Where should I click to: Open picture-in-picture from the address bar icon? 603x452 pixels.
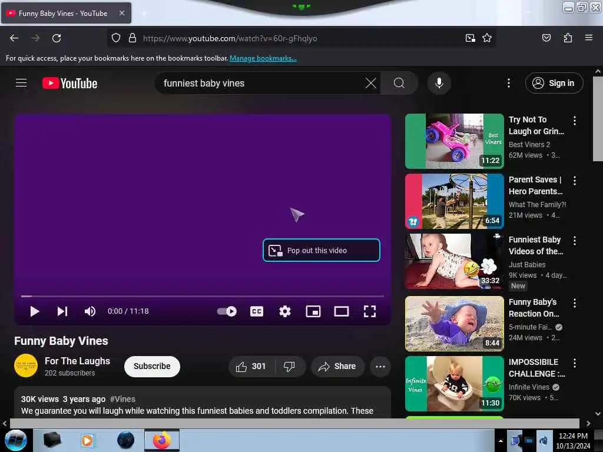tap(470, 38)
